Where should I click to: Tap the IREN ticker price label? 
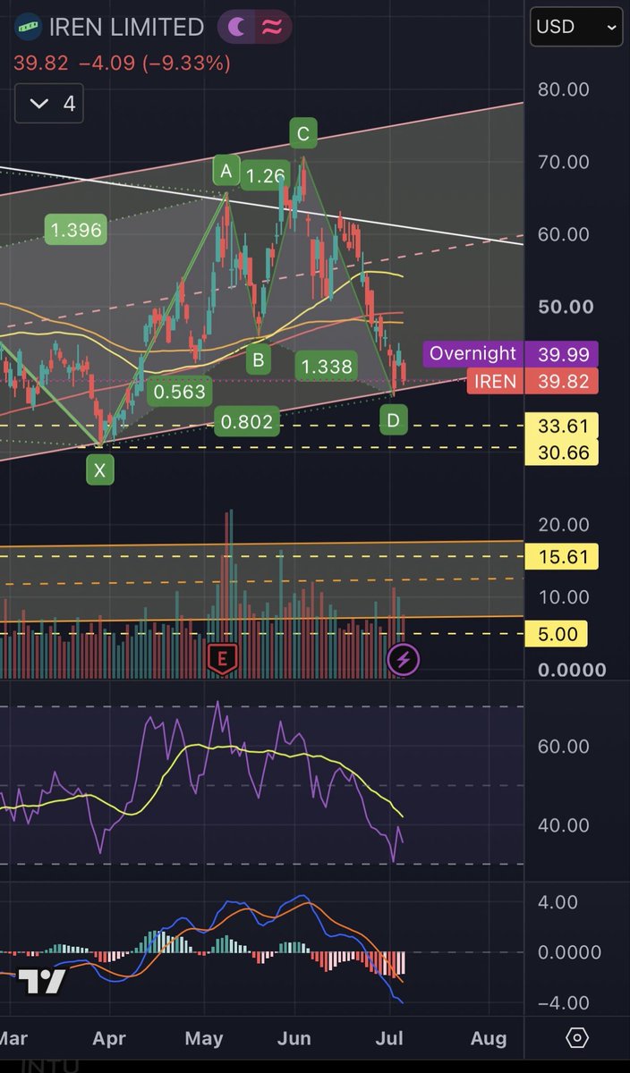coord(495,382)
